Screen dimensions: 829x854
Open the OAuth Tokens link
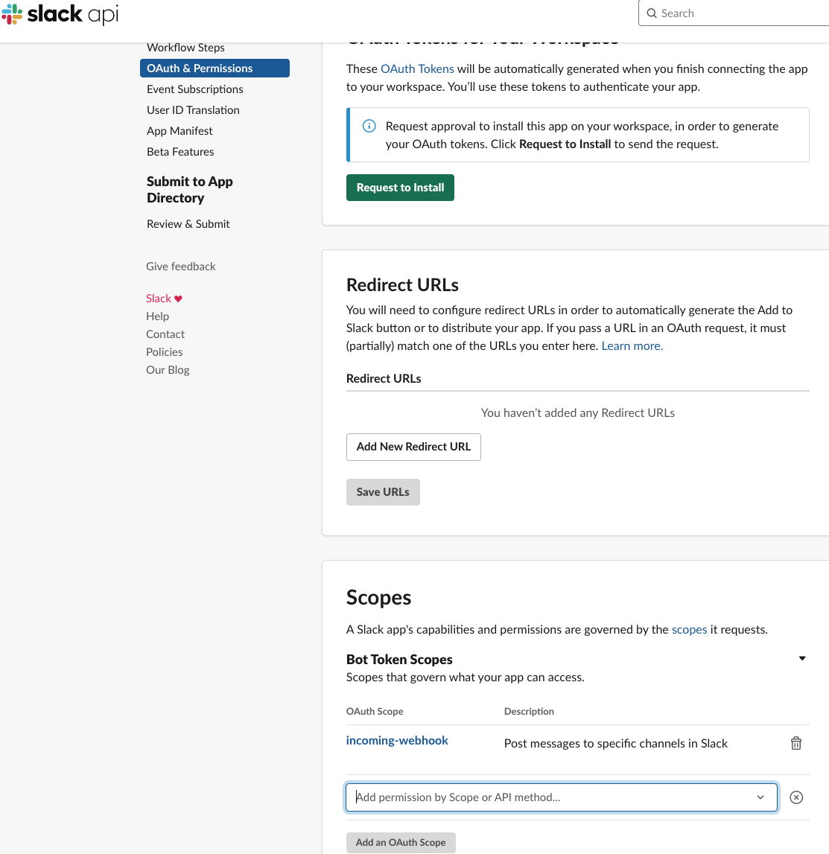coord(417,68)
